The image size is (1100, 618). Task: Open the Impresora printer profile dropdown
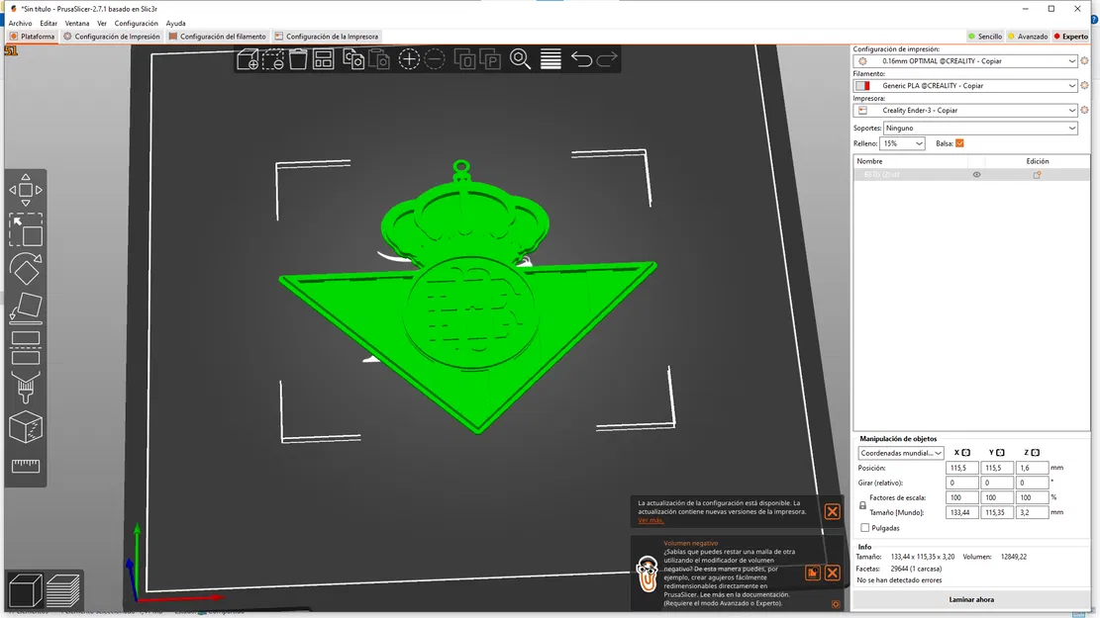pos(965,110)
